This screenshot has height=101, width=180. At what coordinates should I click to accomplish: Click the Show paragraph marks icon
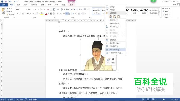pyautogui.click(x=89, y=10)
